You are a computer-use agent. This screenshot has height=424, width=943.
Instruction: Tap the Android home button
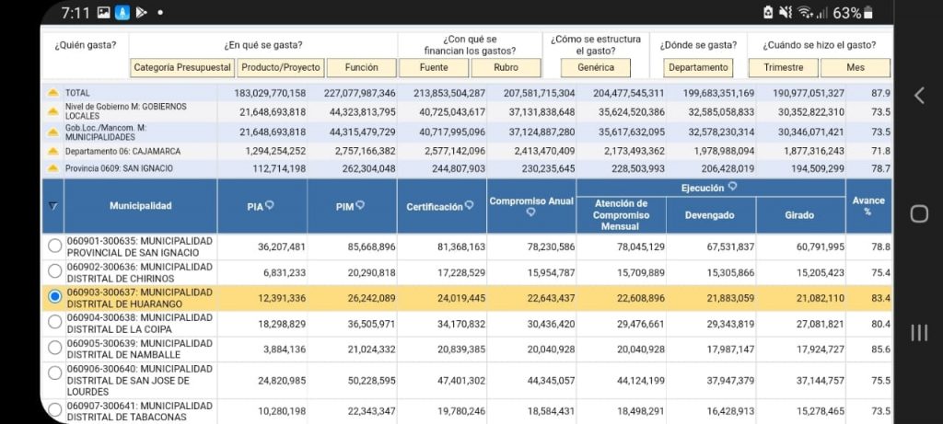click(x=918, y=213)
